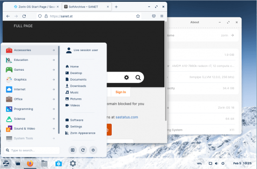Image resolution: width=257 pixels, height=169 pixels.
Task: Launch Zorin Appearance
Action: (x=80, y=133)
